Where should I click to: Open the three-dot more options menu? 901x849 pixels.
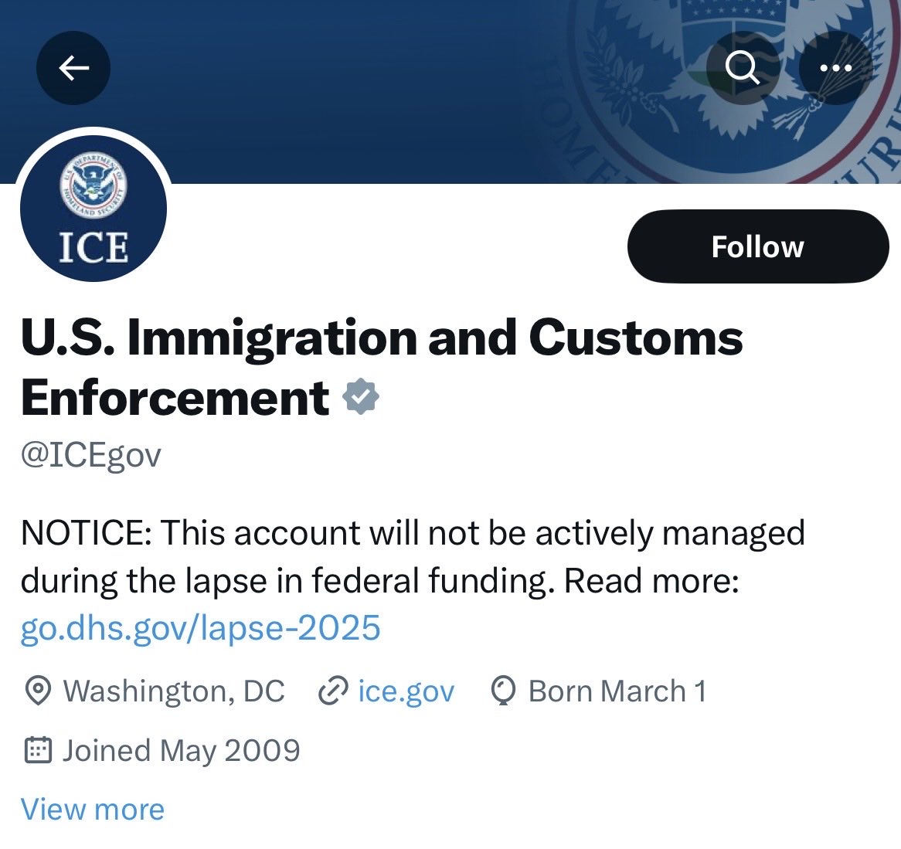[835, 69]
